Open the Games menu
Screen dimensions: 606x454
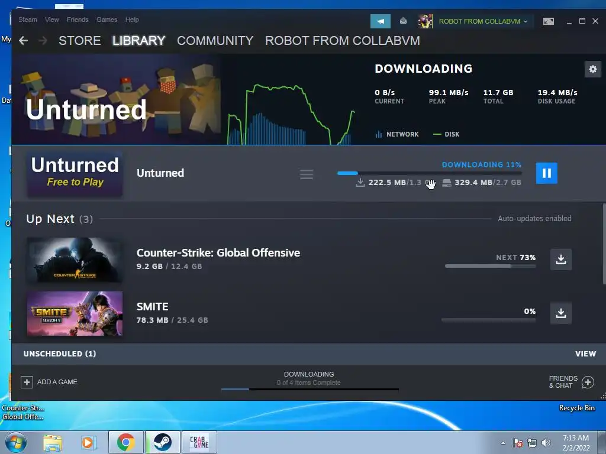(107, 20)
